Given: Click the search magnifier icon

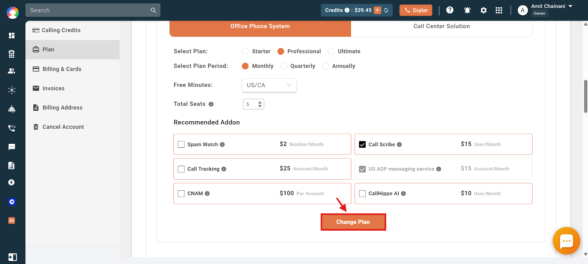Looking at the screenshot, I should point(153,10).
